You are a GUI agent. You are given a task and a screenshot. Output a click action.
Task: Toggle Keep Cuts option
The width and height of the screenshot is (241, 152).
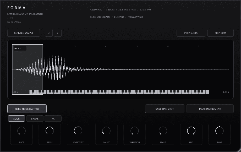[x=220, y=33]
